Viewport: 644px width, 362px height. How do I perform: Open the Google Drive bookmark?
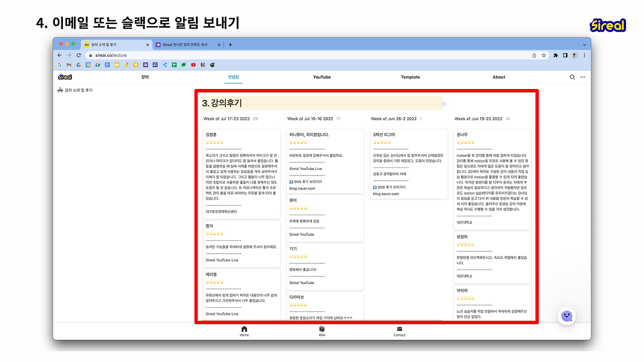click(x=78, y=65)
